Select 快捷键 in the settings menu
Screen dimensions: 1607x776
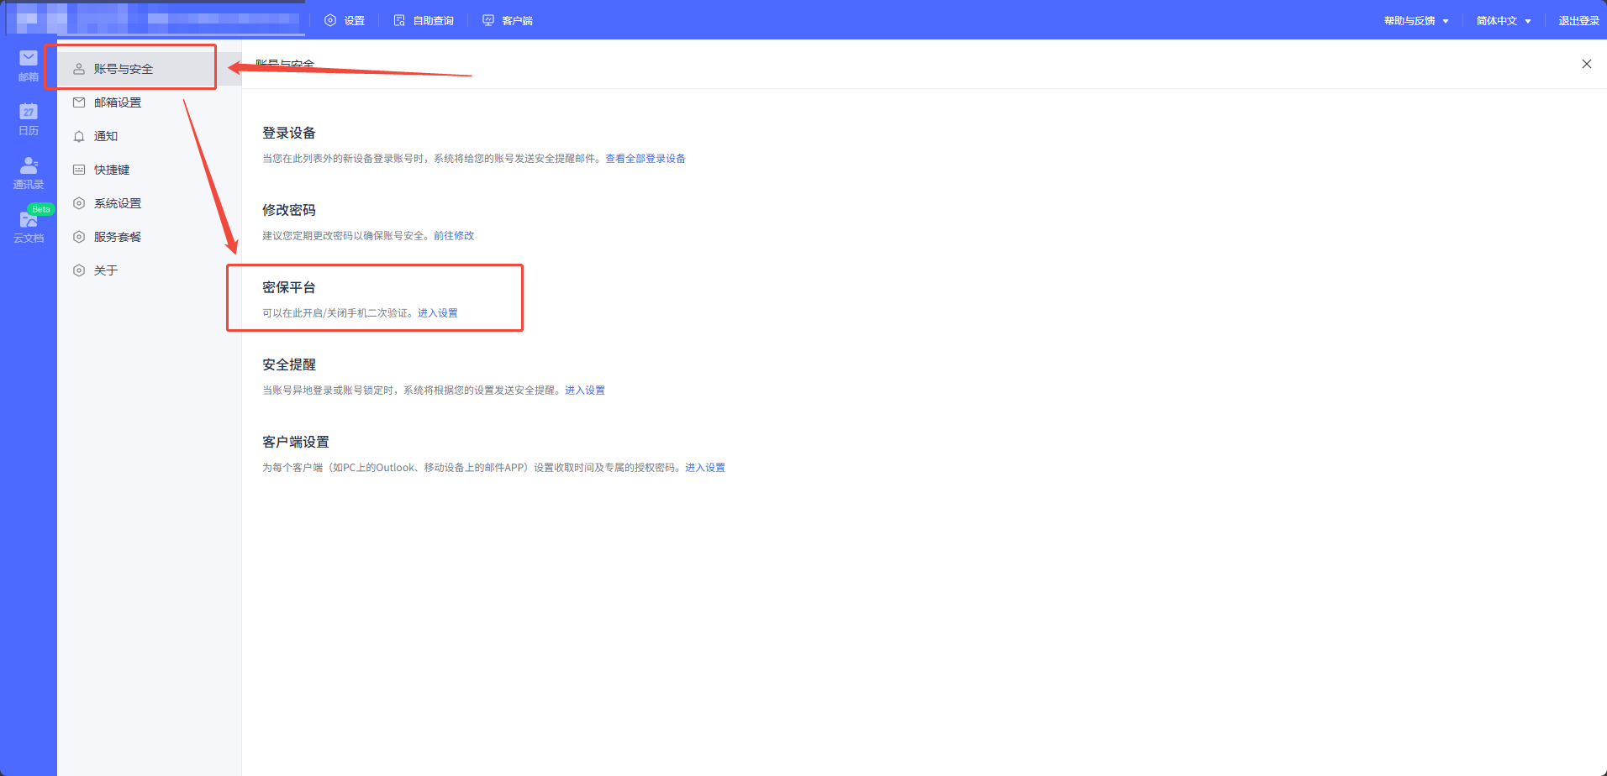pos(149,170)
